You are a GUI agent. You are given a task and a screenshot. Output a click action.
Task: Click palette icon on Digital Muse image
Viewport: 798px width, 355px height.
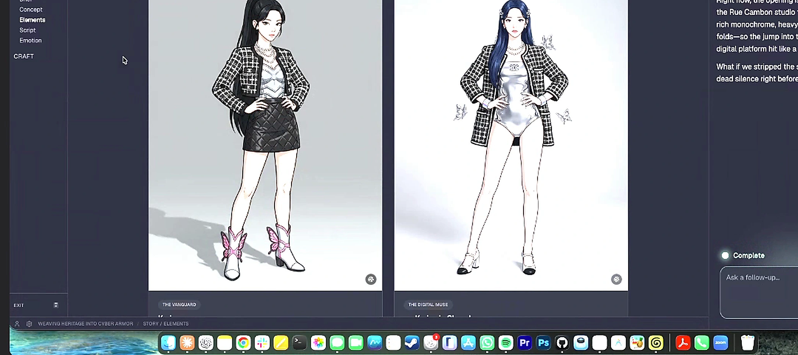click(x=616, y=279)
